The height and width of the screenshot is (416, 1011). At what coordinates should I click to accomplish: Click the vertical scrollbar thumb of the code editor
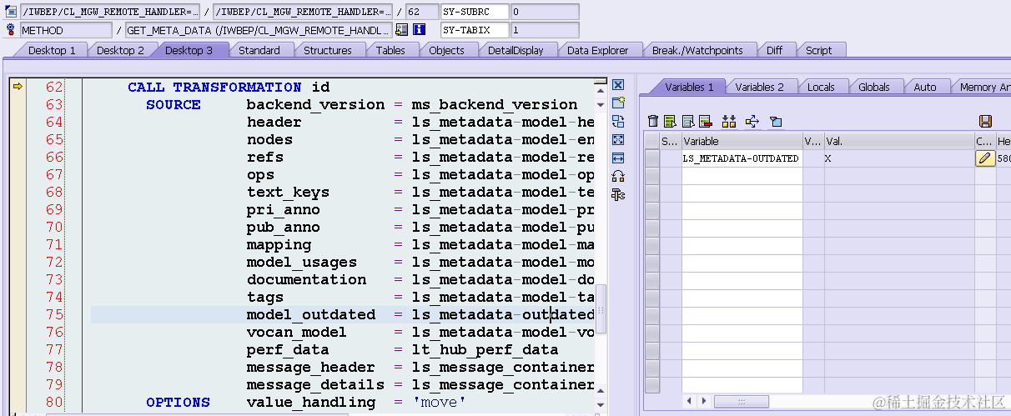point(601,309)
